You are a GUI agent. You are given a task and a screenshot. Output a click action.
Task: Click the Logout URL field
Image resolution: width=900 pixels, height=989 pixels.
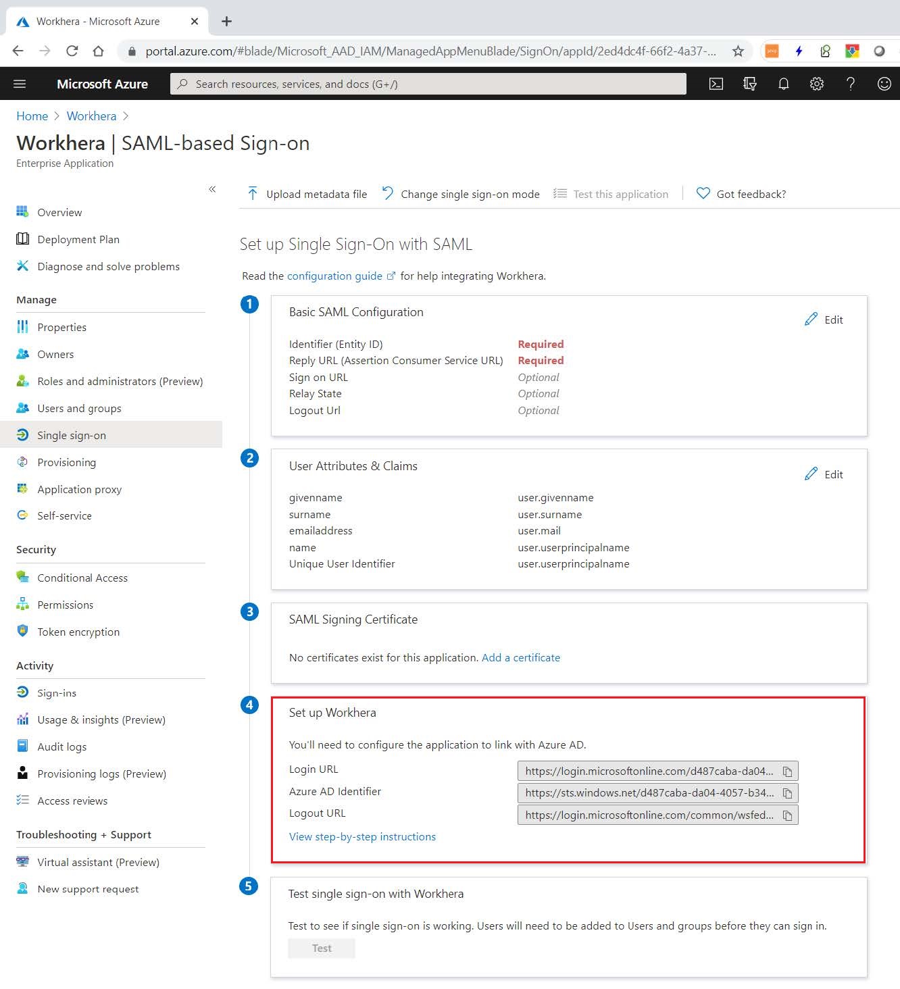(x=657, y=815)
